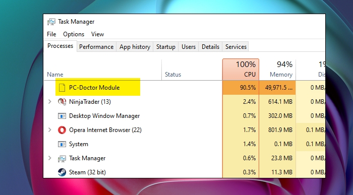Click the 0.1 MB memory value for System
Viewport: 353px width, 195px height.
coord(283,144)
